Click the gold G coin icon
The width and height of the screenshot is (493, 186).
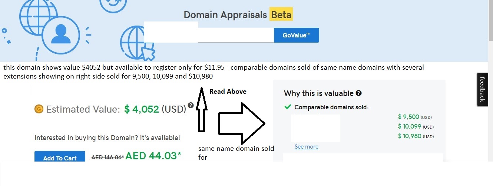(39, 109)
